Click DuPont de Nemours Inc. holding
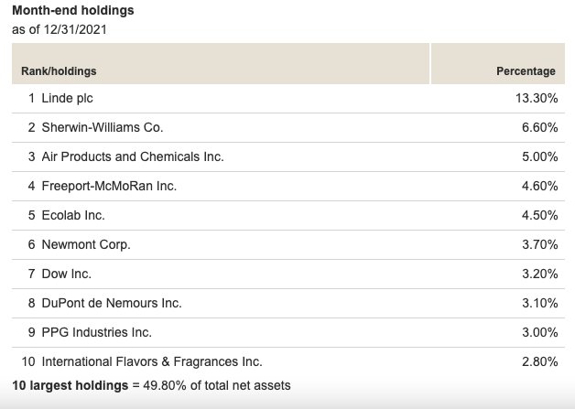This screenshot has width=575, height=409. click(x=112, y=304)
